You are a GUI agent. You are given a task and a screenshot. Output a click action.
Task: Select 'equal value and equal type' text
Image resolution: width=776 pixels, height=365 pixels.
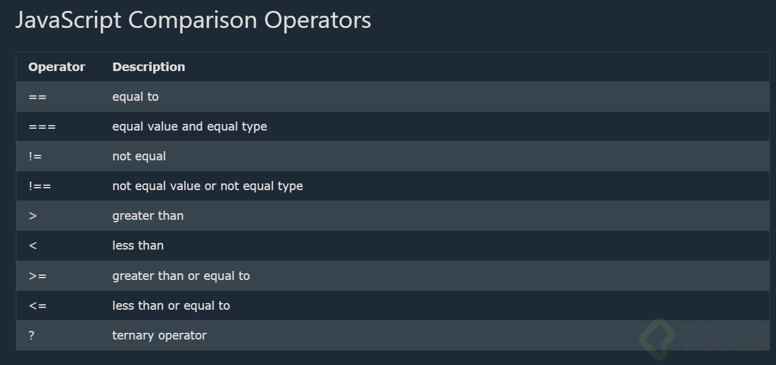[189, 126]
